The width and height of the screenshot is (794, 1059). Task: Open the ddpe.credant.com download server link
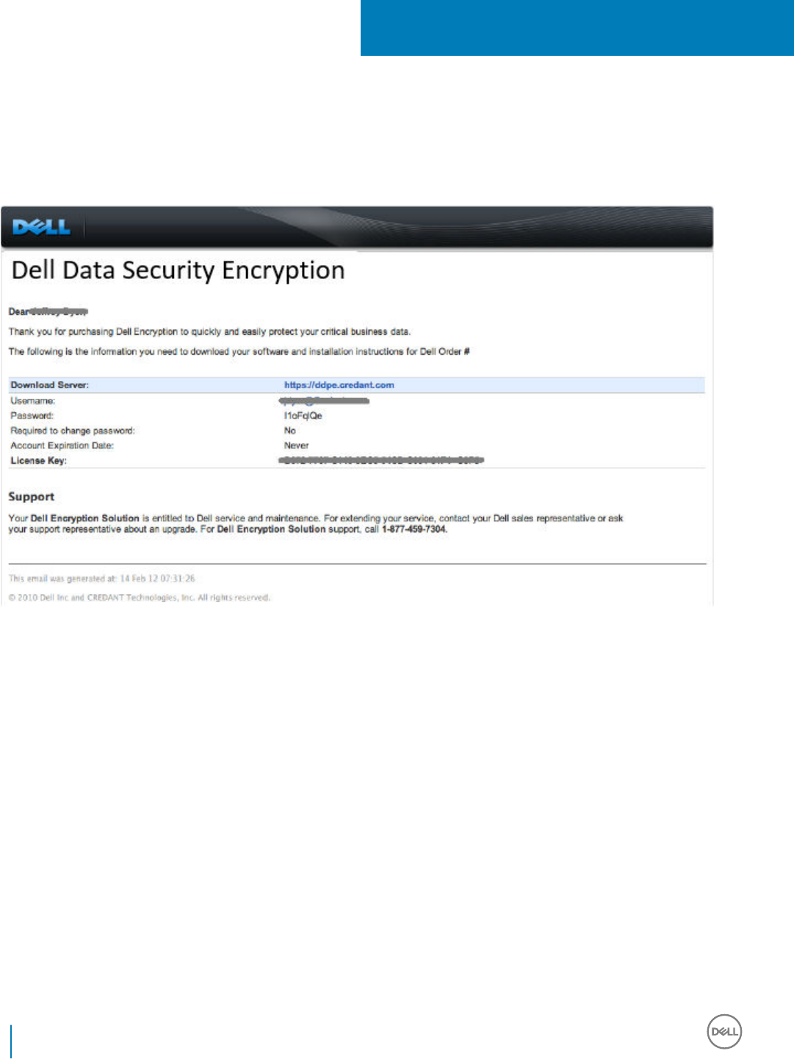339,385
